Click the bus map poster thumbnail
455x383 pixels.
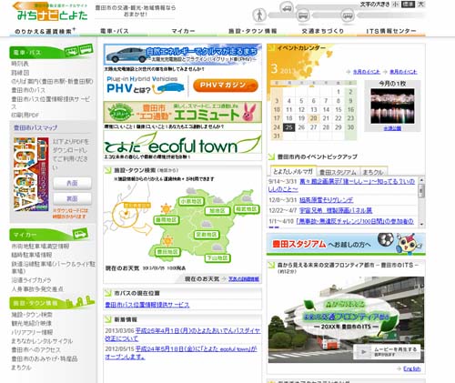31,174
